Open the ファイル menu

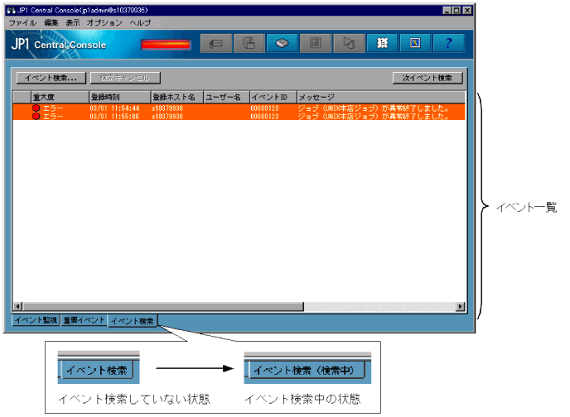click(x=22, y=23)
